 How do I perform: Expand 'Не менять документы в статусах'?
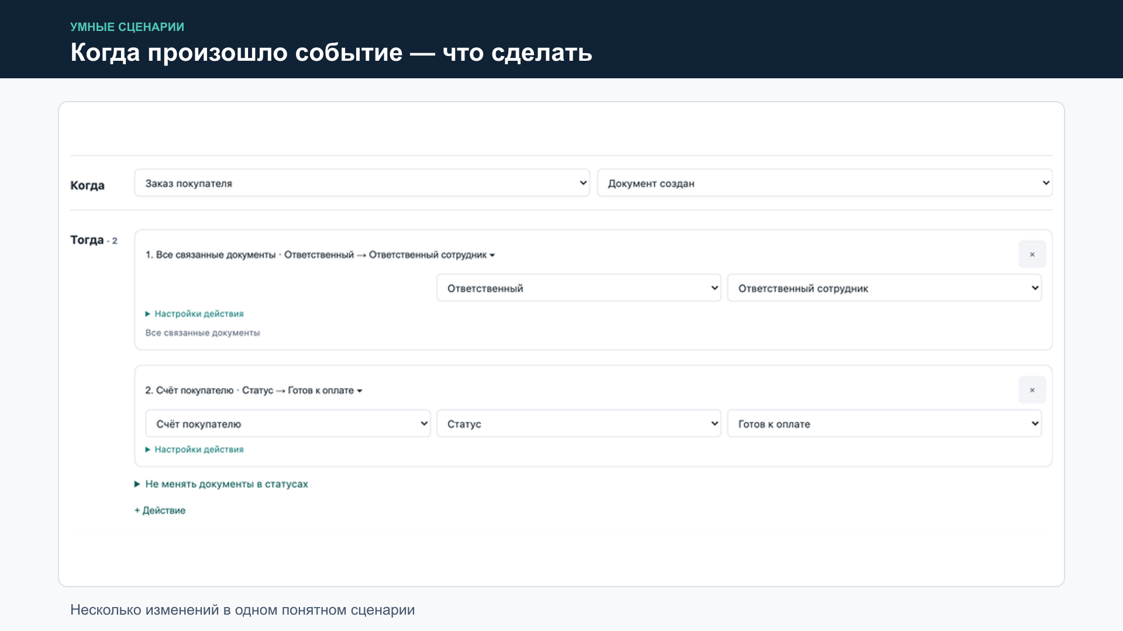(221, 484)
